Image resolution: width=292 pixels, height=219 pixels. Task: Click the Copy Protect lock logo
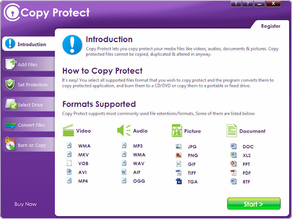(x=12, y=12)
